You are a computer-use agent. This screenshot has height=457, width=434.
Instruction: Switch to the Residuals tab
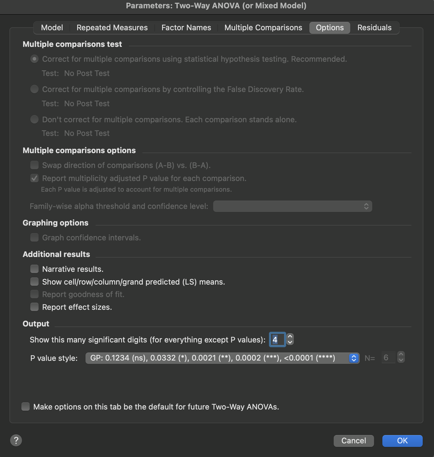click(x=374, y=28)
